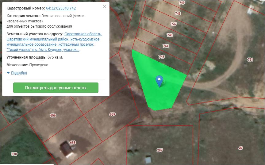This screenshot has height=165, width=265.
Task: Select parcel labeled 744
Action: tap(166, 46)
